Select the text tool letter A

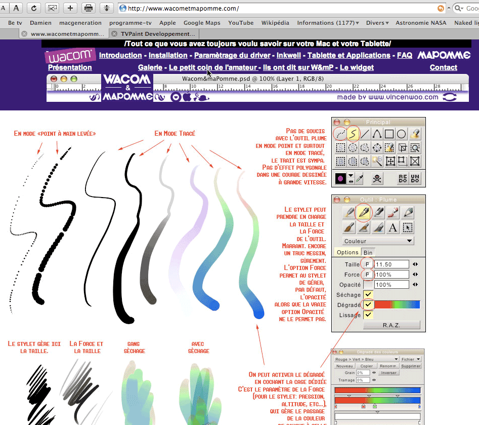click(393, 227)
